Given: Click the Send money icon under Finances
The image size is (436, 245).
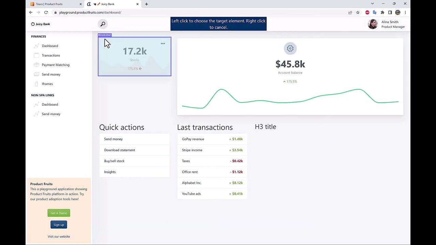Looking at the screenshot, I should (x=36, y=75).
